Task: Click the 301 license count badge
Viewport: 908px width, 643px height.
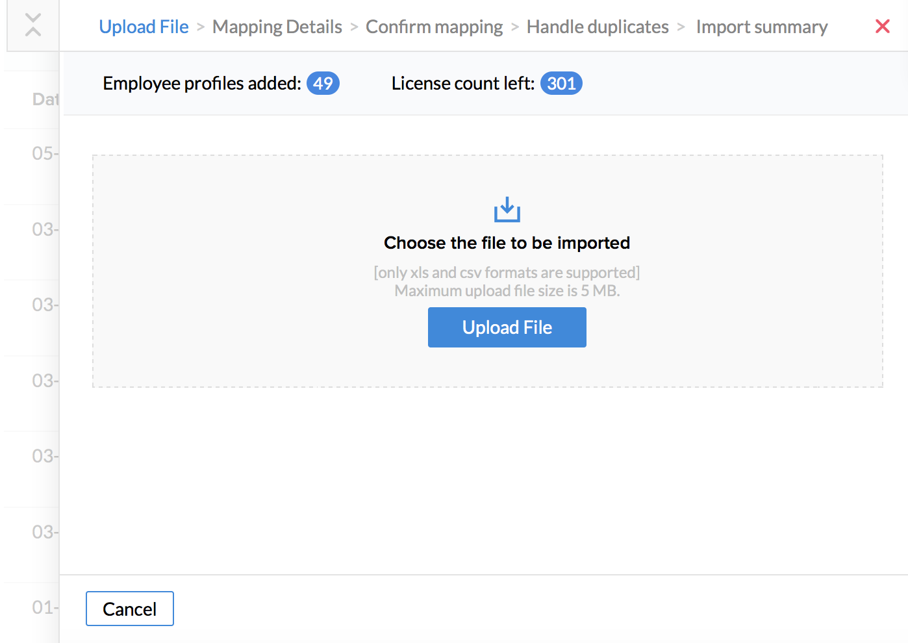Action: pos(561,84)
